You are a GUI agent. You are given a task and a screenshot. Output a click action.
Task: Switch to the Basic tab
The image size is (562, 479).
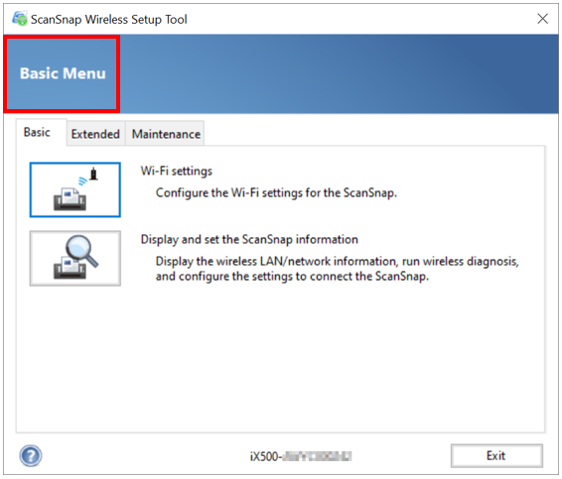[x=37, y=133]
